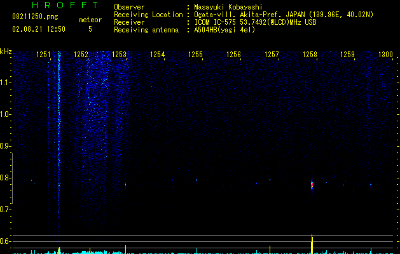Image resolution: width=400 pixels, height=254 pixels.
Task: Click the 1257 time marker
Action: (272, 55)
